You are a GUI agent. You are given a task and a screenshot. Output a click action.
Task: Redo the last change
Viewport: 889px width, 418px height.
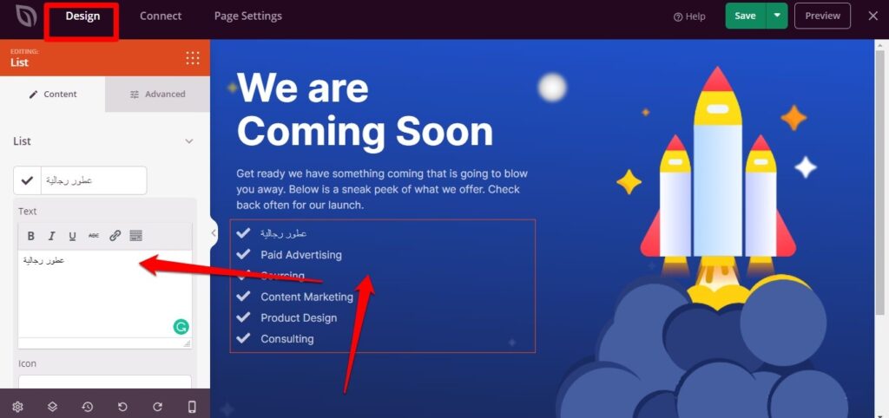(x=158, y=407)
